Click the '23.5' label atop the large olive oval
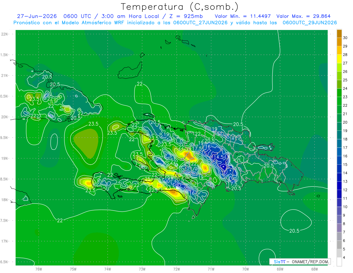Image resolution: width=353 pixels, height=273 pixels. click(93, 124)
